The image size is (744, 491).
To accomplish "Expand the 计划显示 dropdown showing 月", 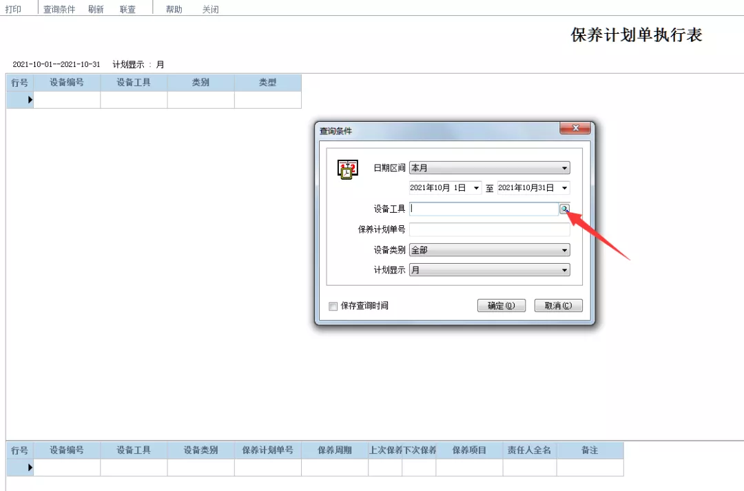I will pos(489,270).
